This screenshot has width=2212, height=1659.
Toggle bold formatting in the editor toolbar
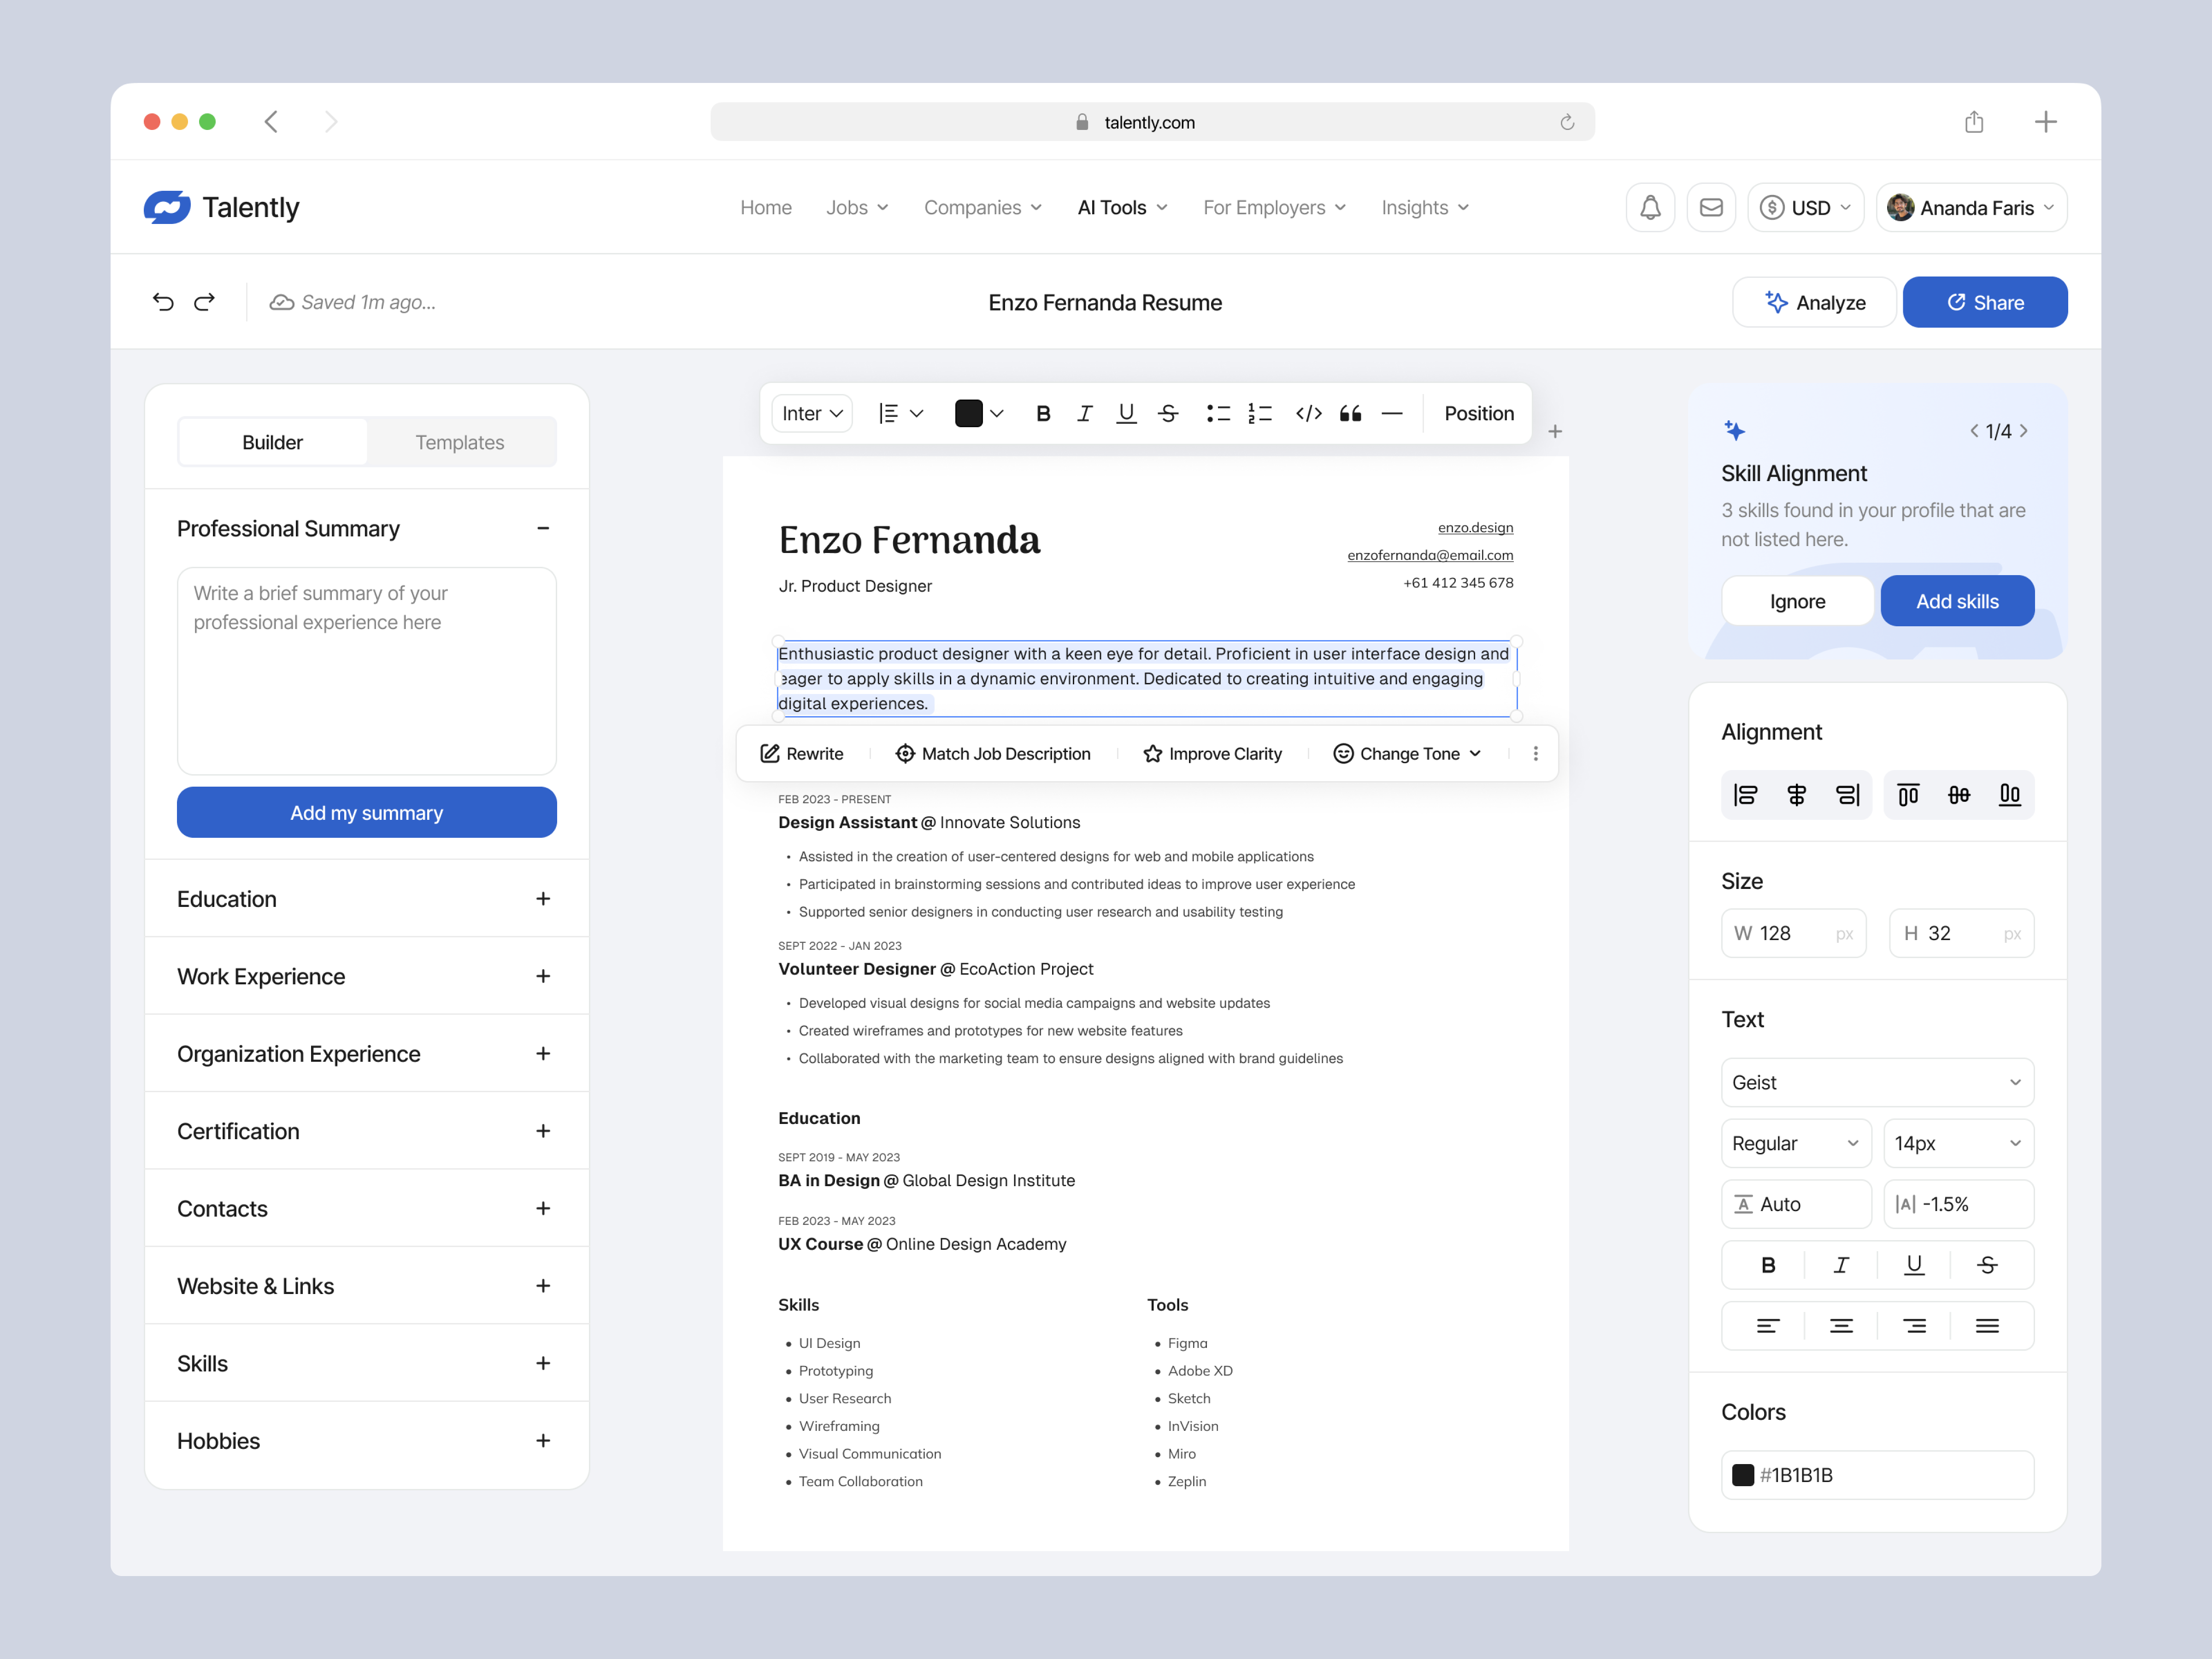(1043, 413)
